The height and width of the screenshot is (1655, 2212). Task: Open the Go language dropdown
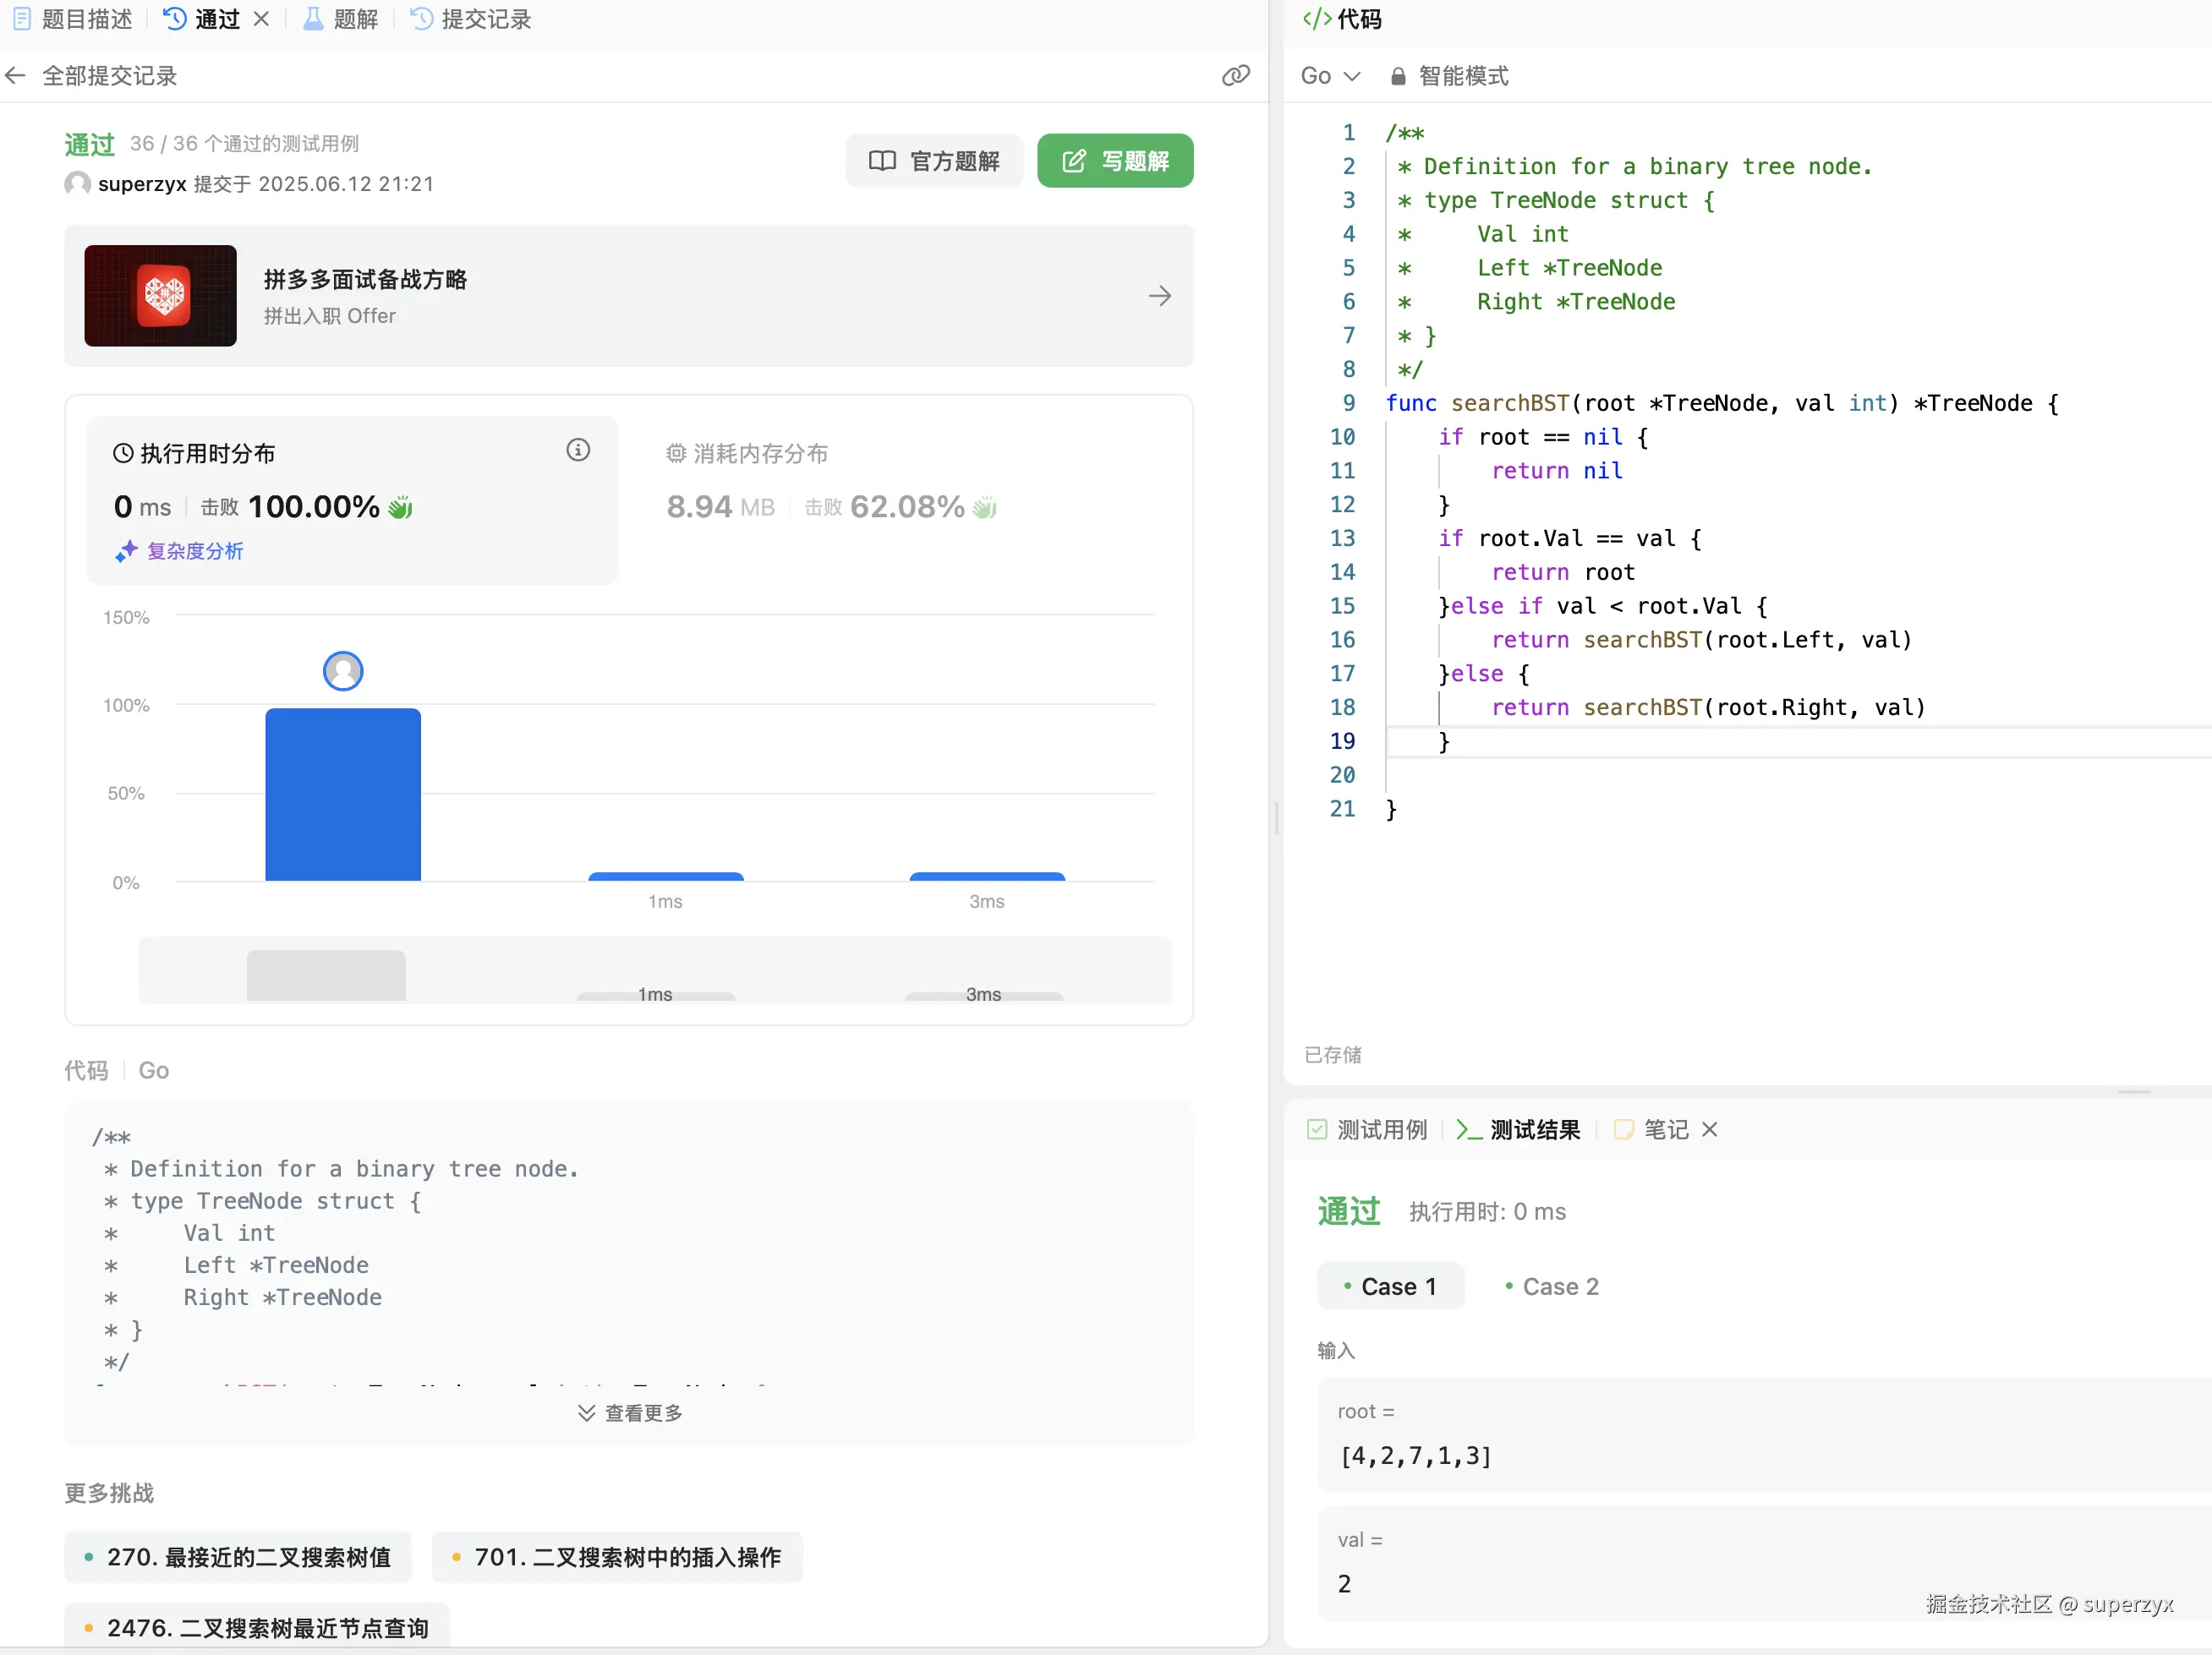click(x=1329, y=76)
